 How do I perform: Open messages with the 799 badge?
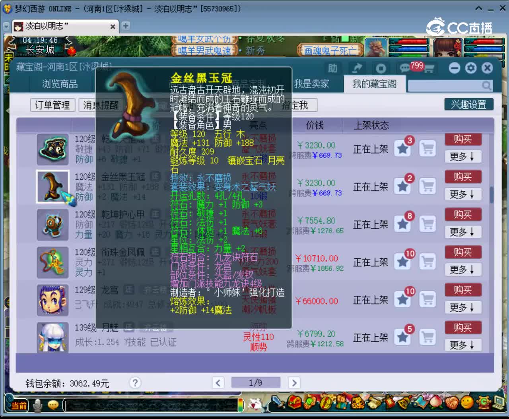click(x=406, y=68)
